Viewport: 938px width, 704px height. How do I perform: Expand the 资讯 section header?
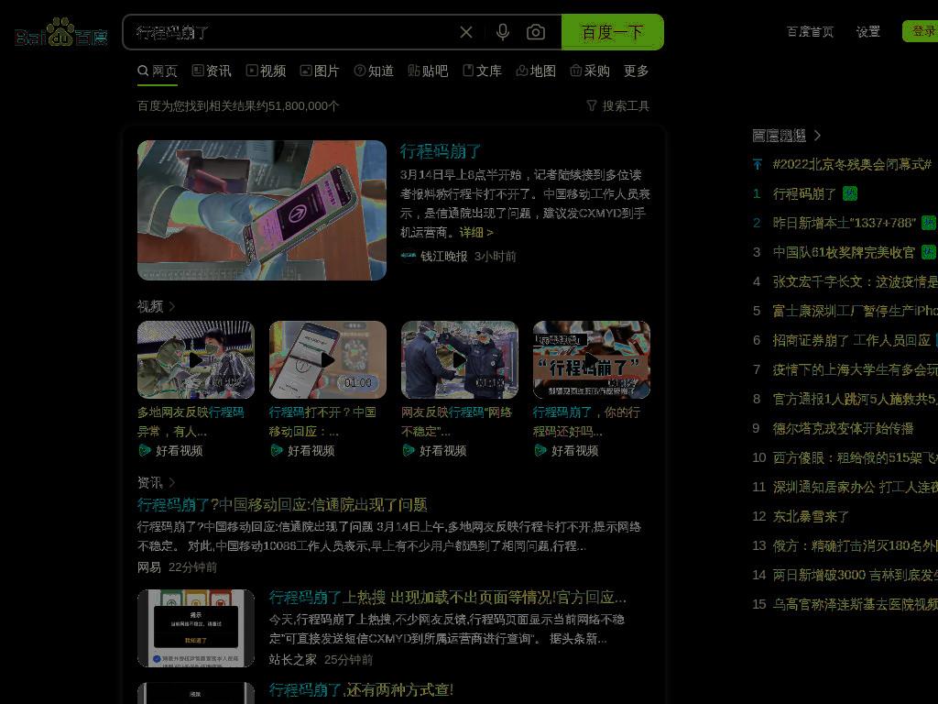[x=156, y=482]
